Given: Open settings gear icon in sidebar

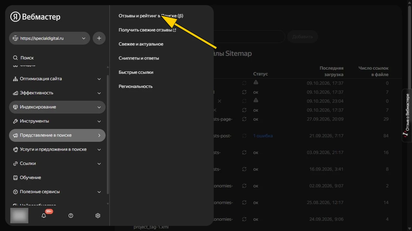Looking at the screenshot, I should point(98,216).
